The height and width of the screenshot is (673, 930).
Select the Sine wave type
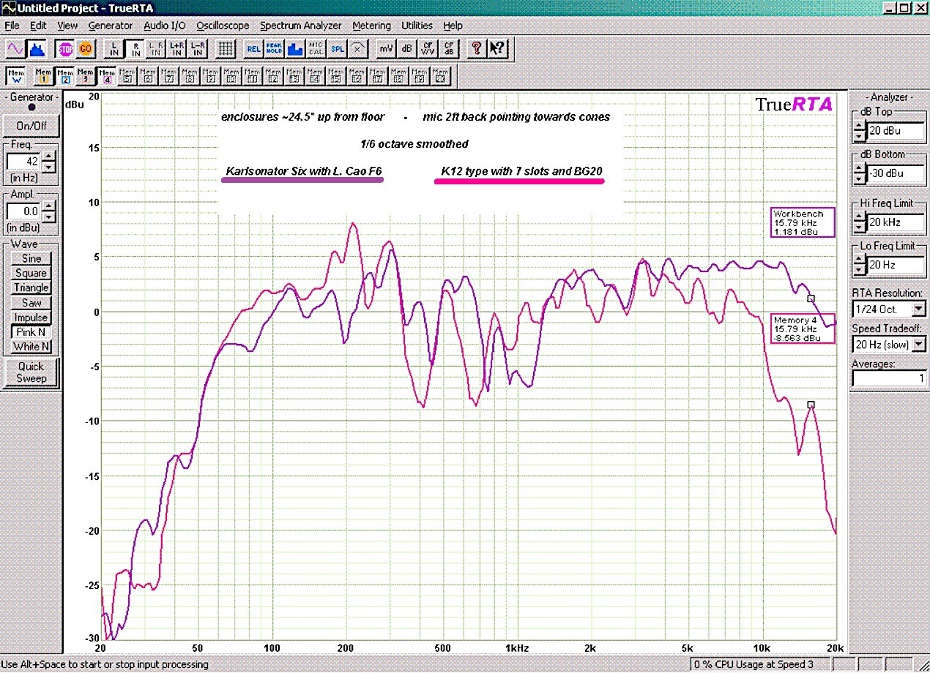(x=31, y=258)
